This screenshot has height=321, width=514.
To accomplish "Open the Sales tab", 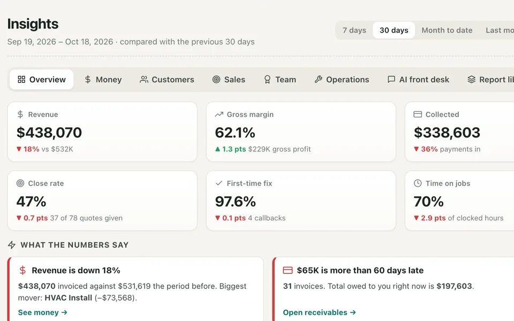I will pos(229,80).
